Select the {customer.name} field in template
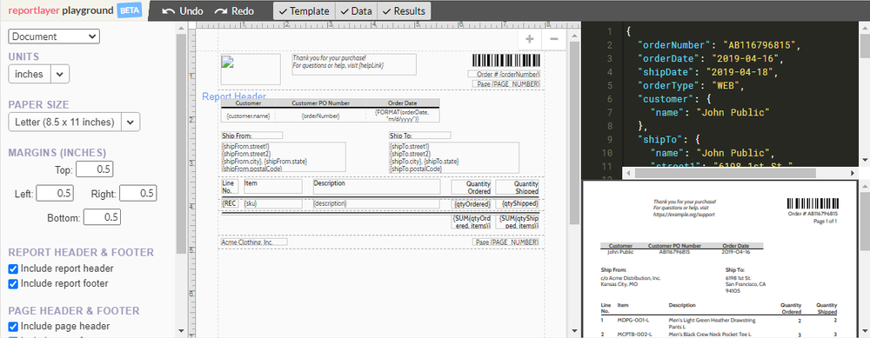 [248, 116]
